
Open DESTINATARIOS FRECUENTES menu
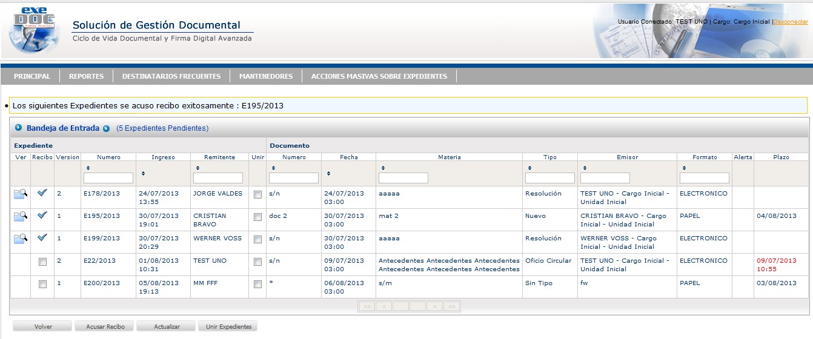[171, 76]
